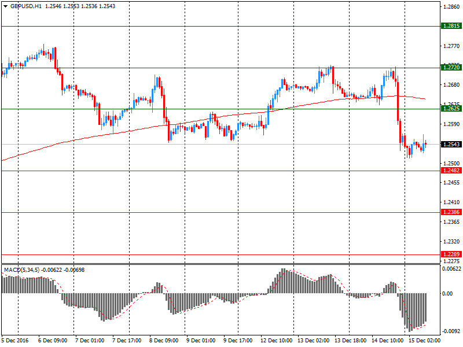
Task: Click the current price 1.2543 label
Action: 451,144
